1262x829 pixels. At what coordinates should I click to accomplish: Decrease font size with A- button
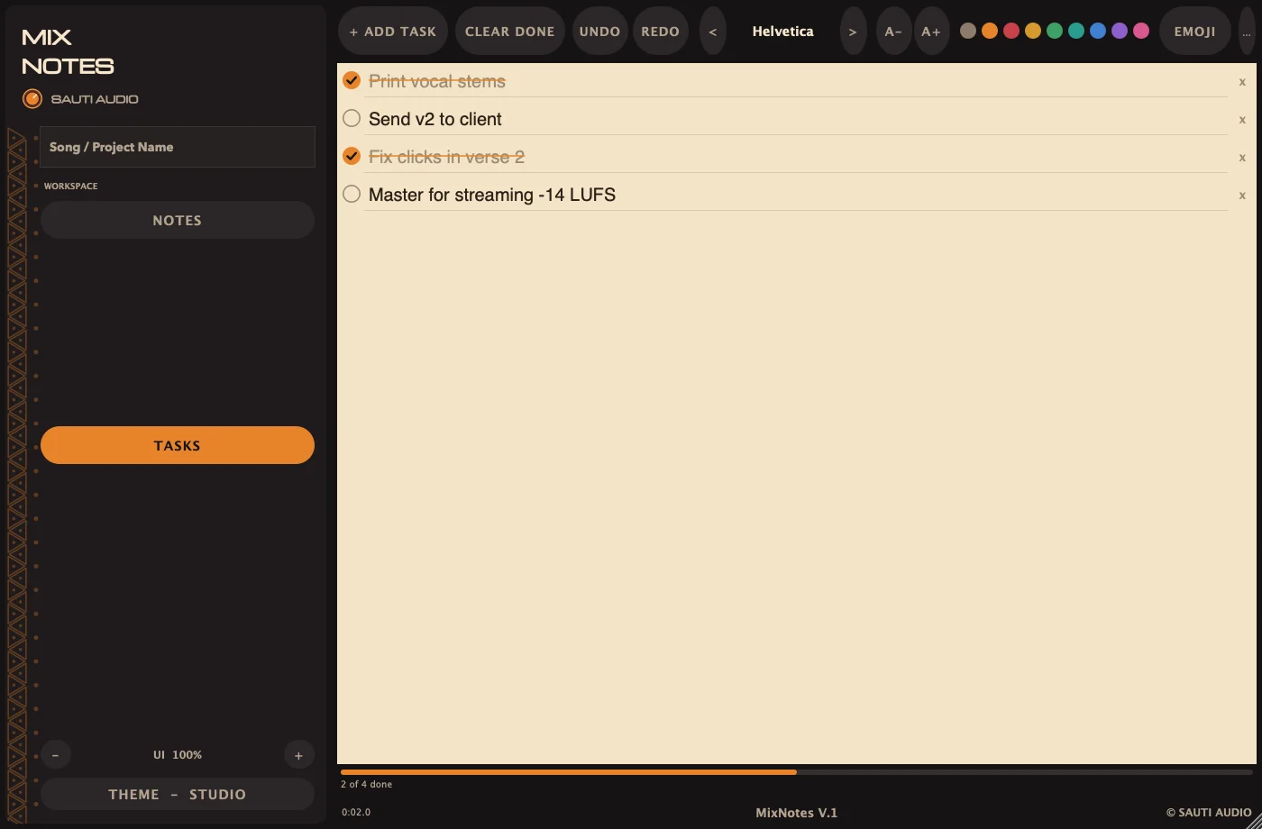pyautogui.click(x=893, y=32)
